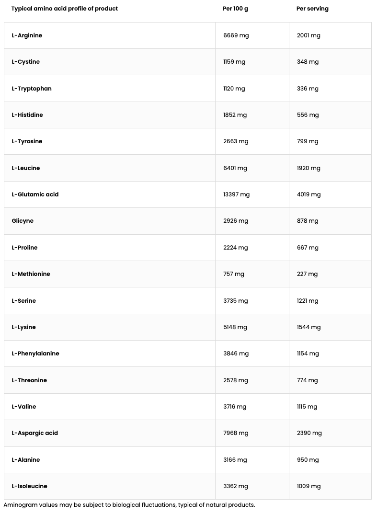Click the L-Tryptophan row label
The height and width of the screenshot is (514, 377).
click(x=32, y=89)
